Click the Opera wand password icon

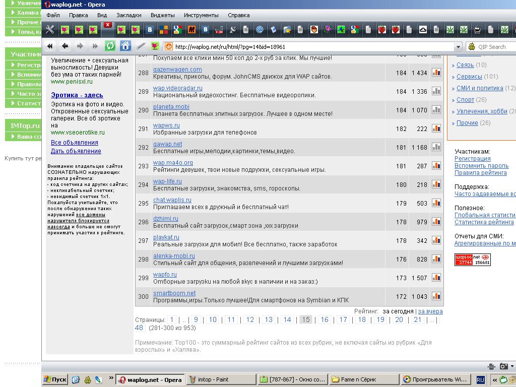point(141,46)
